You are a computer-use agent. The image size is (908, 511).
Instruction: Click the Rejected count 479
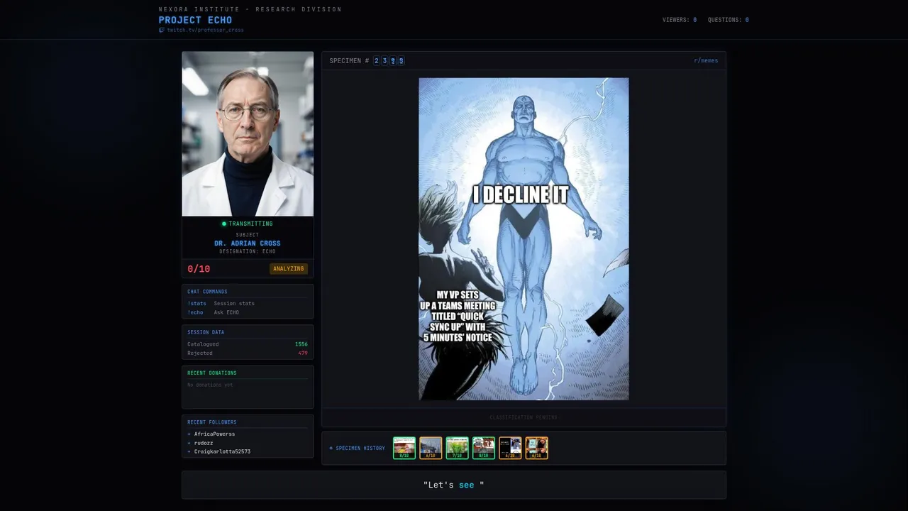click(x=303, y=353)
